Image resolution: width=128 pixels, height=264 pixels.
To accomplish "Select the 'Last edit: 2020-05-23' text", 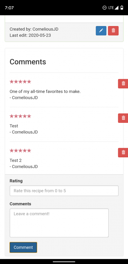I will 30,35.
